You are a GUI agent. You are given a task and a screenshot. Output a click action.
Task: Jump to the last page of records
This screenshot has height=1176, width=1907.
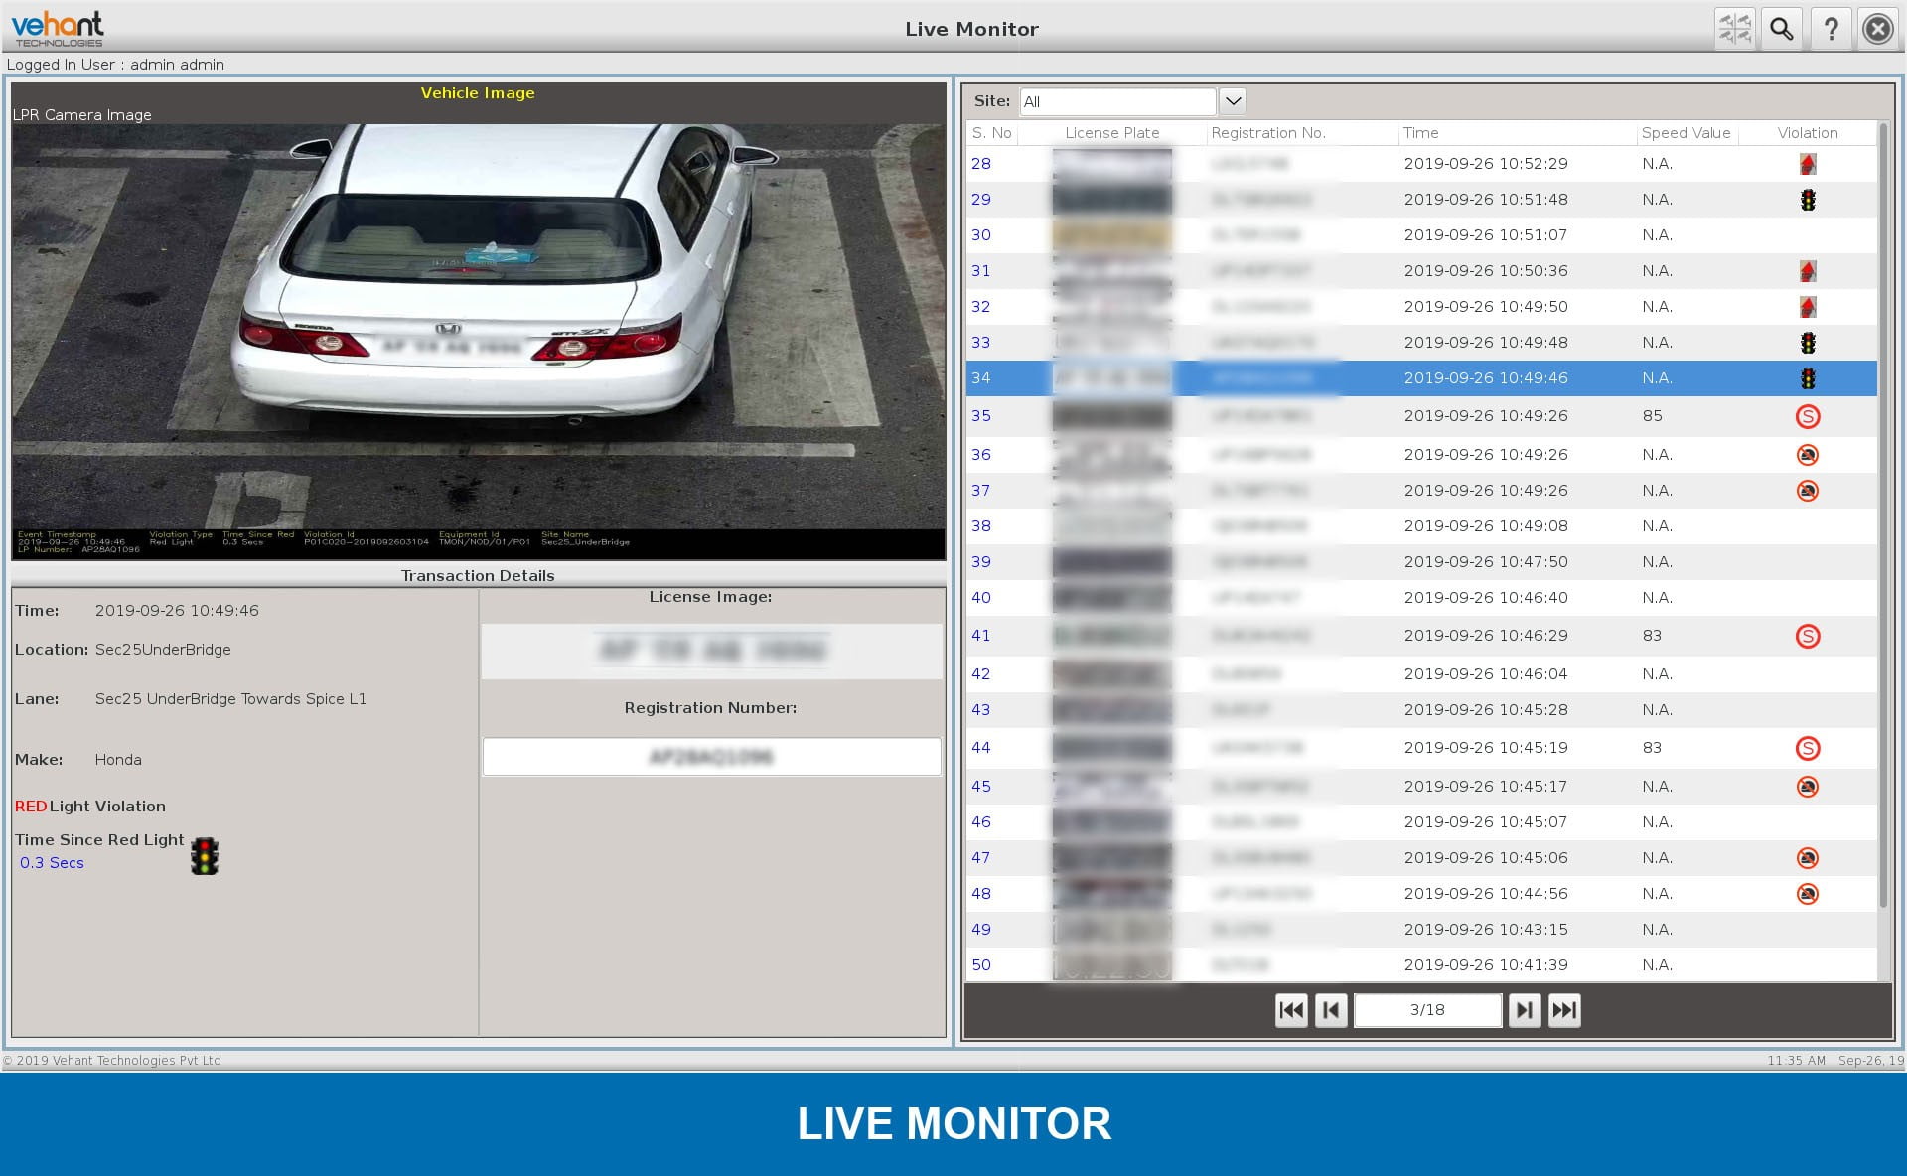tap(1564, 1010)
